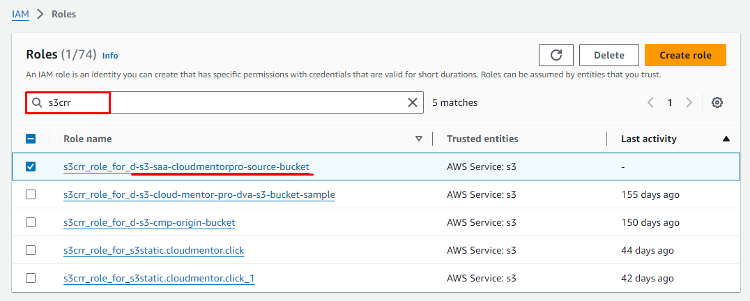Open table preferences gear icon

pos(717,102)
